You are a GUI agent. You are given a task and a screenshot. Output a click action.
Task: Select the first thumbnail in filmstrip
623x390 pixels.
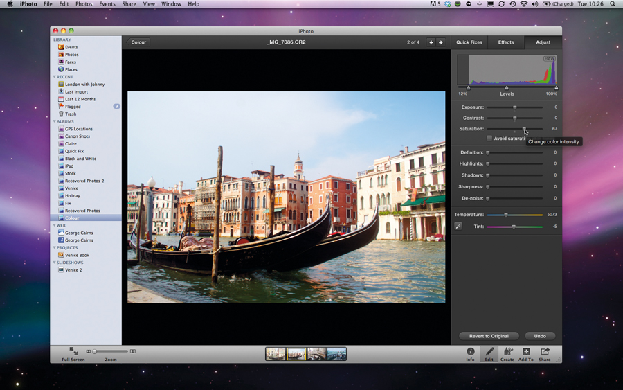point(276,354)
